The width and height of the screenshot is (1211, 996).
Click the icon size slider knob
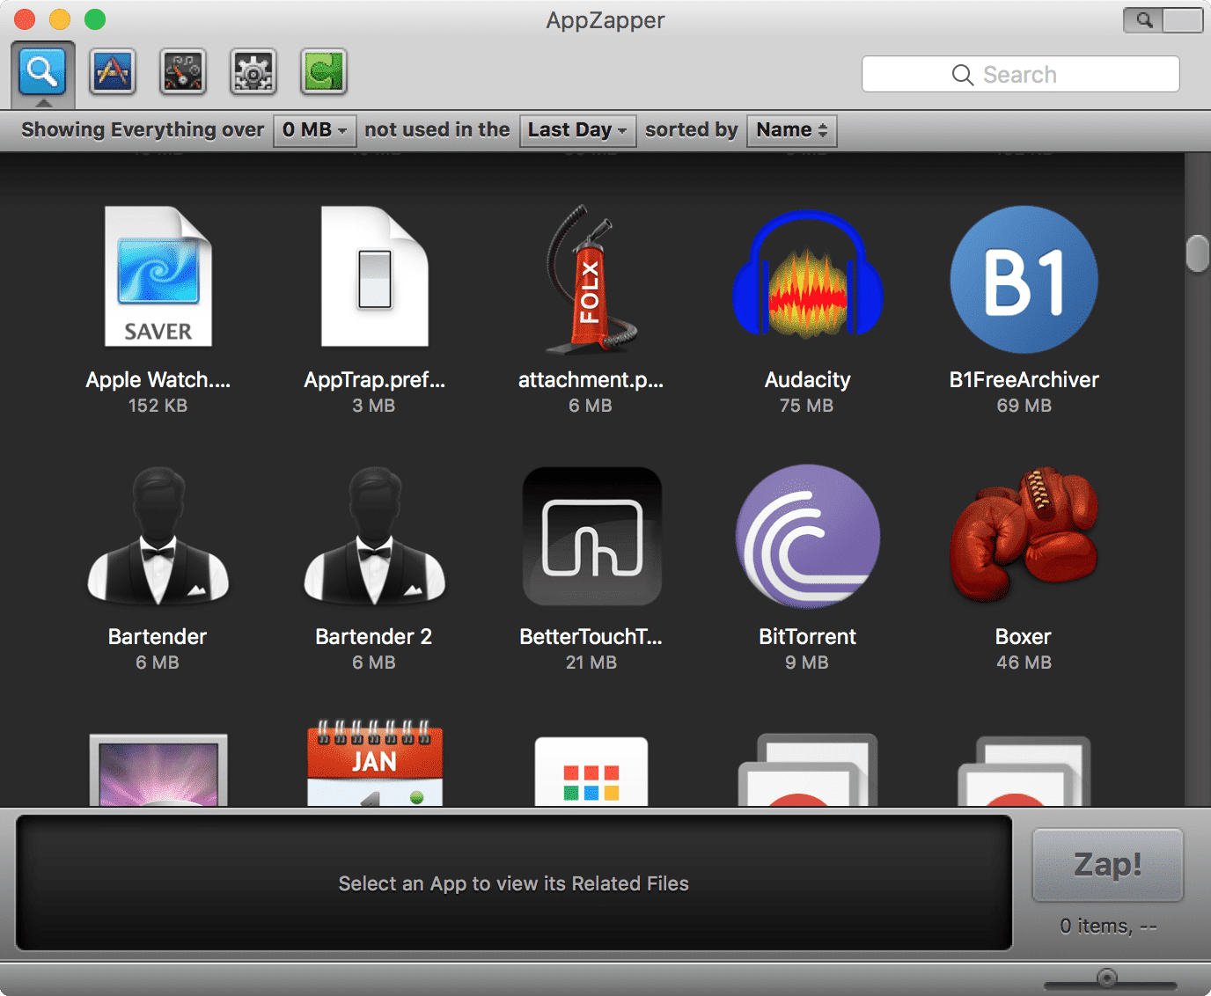click(x=1107, y=978)
